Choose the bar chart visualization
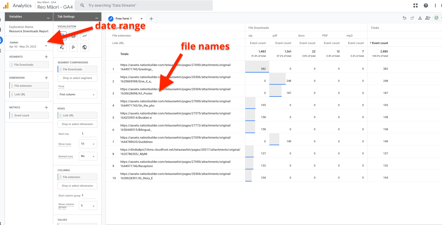The height and width of the screenshot is (225, 442). [x=73, y=47]
